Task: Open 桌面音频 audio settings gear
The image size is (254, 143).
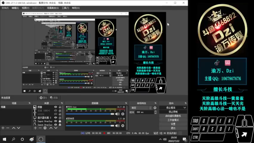Action: tap(123, 126)
